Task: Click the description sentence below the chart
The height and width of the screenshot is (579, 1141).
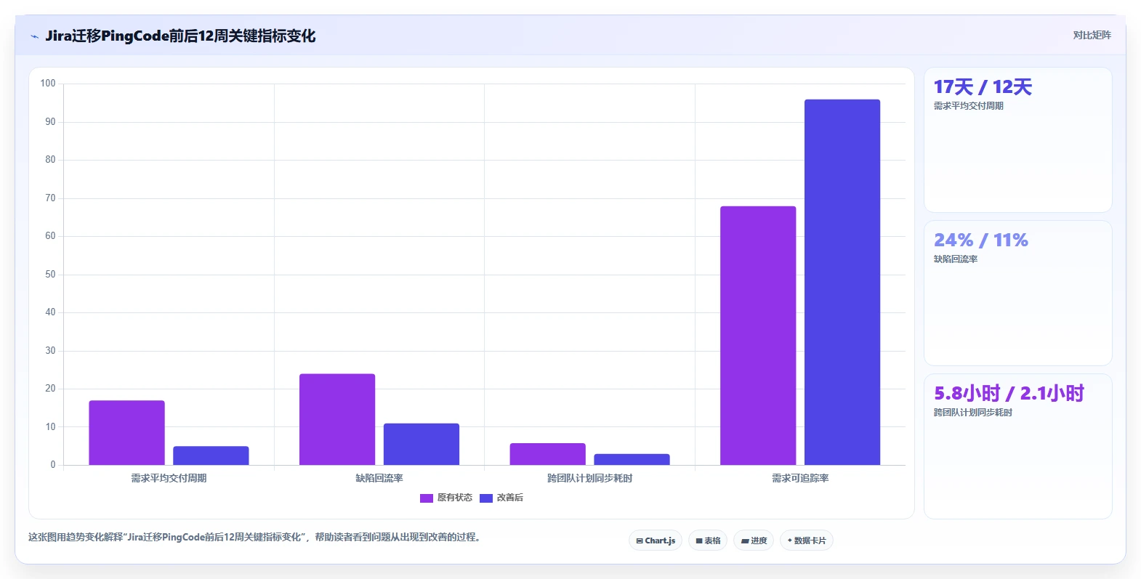Action: tap(254, 538)
